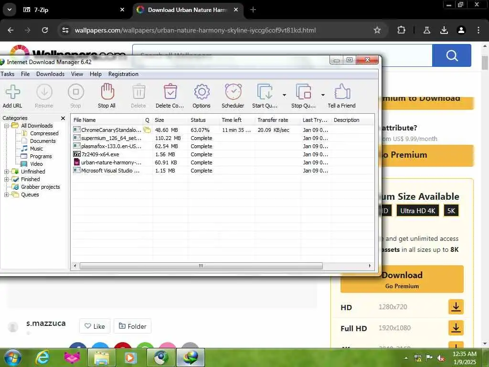Collapse the All Downloads tree node
489x367 pixels.
(6, 126)
